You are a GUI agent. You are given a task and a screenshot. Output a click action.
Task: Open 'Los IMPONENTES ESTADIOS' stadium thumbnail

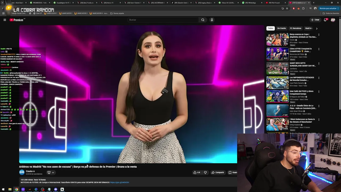[277, 82]
